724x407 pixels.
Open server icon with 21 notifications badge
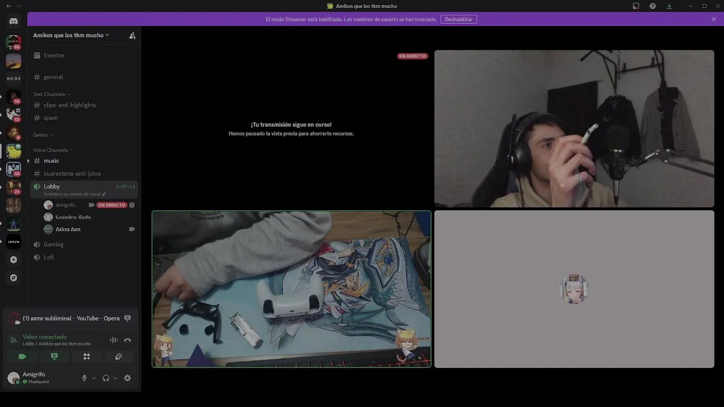pyautogui.click(x=14, y=187)
